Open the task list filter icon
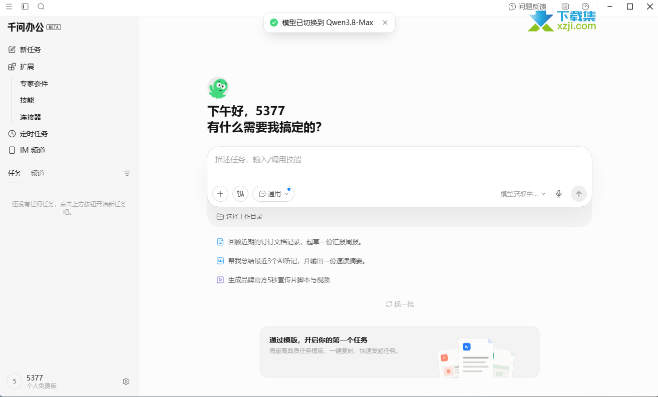The width and height of the screenshot is (658, 397). click(127, 173)
